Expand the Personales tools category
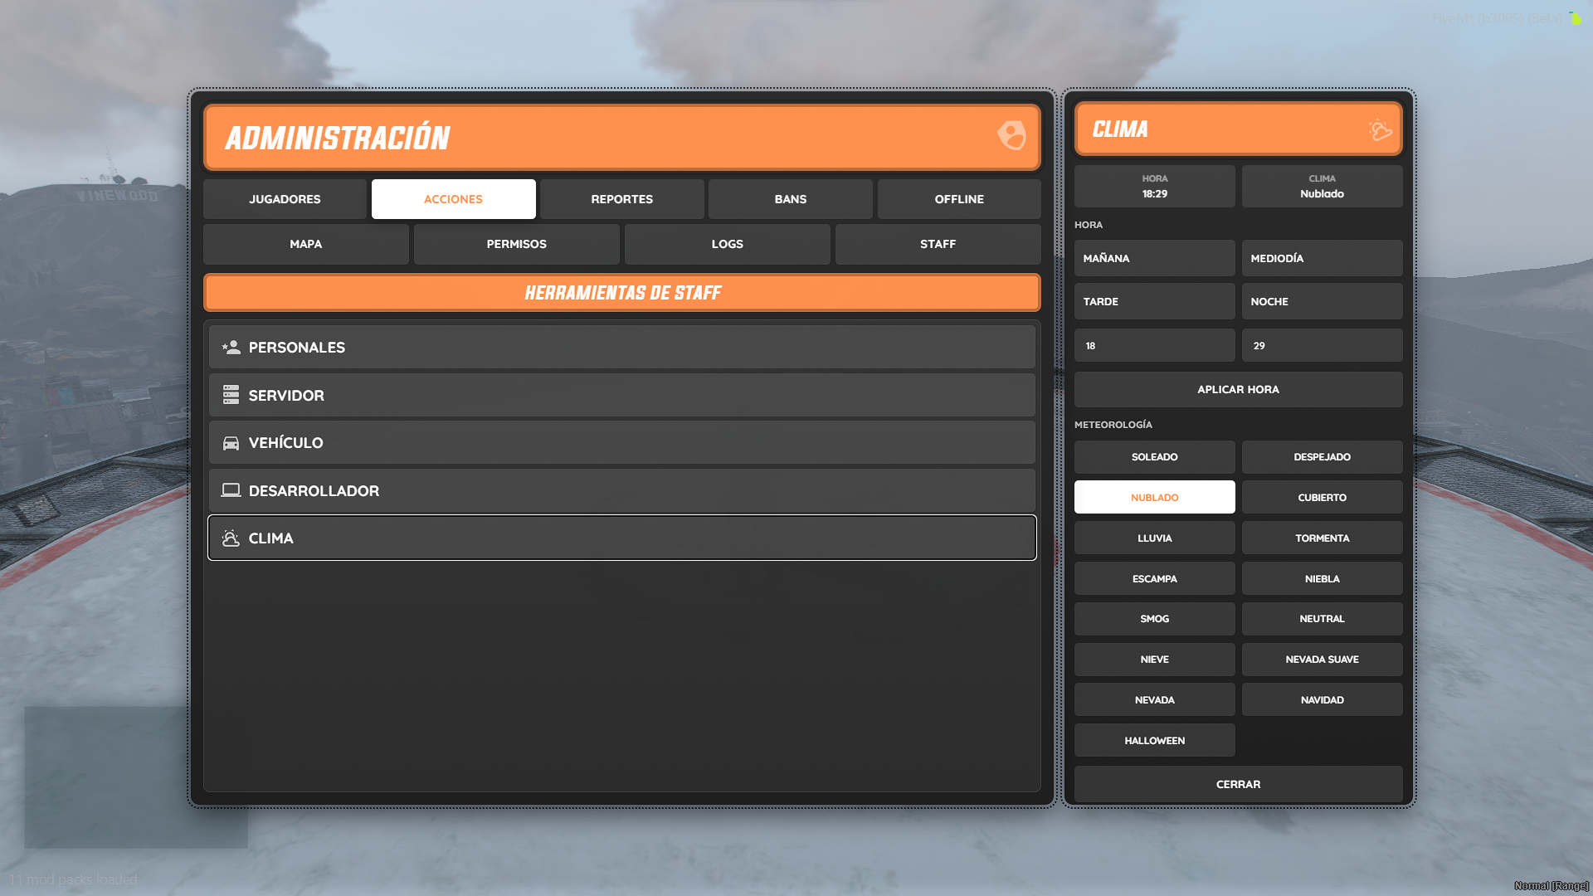The image size is (1593, 896). [x=621, y=348]
